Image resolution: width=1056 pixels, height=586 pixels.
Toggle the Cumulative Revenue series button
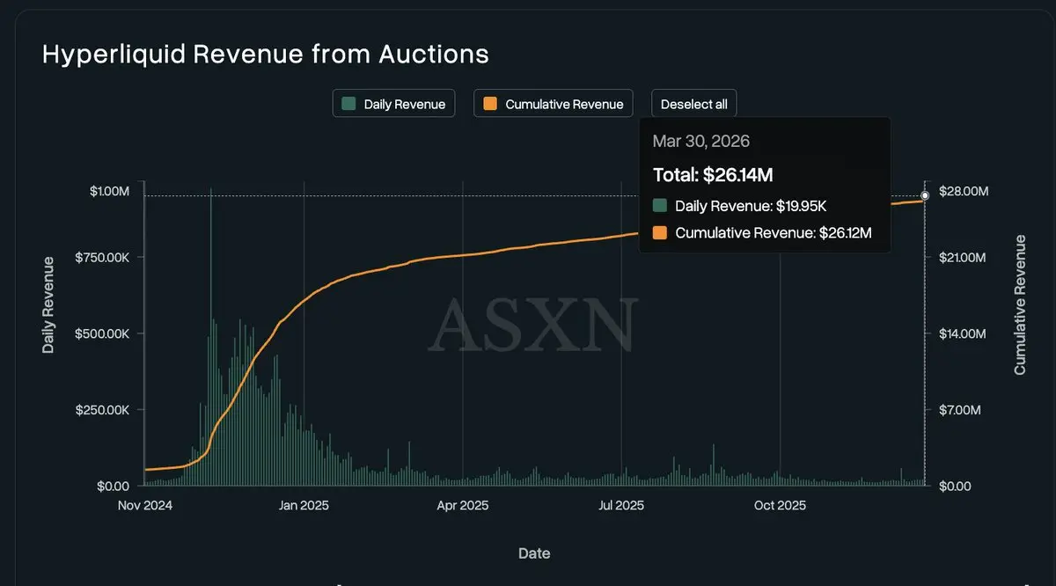point(554,104)
